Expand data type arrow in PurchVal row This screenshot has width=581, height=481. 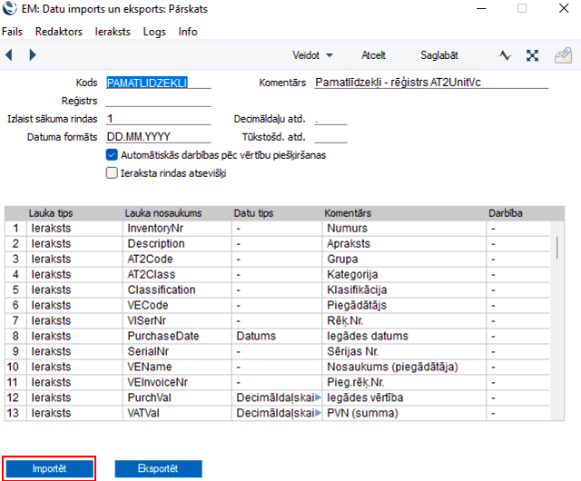[318, 398]
